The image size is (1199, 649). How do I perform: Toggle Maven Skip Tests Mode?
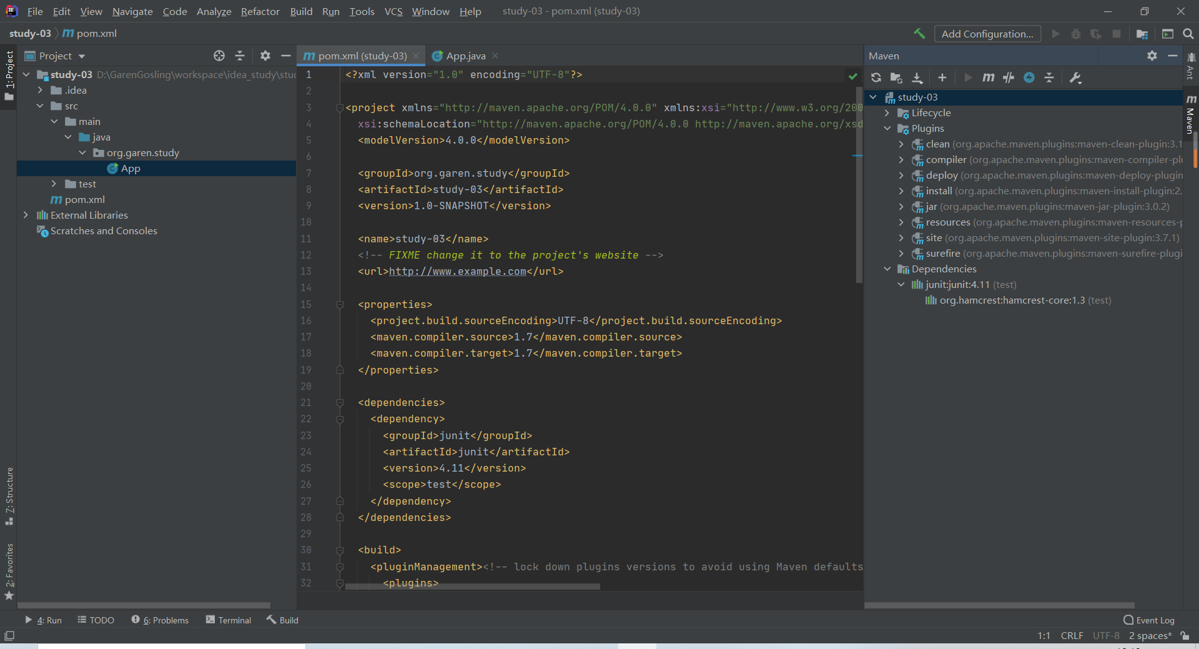point(1029,77)
